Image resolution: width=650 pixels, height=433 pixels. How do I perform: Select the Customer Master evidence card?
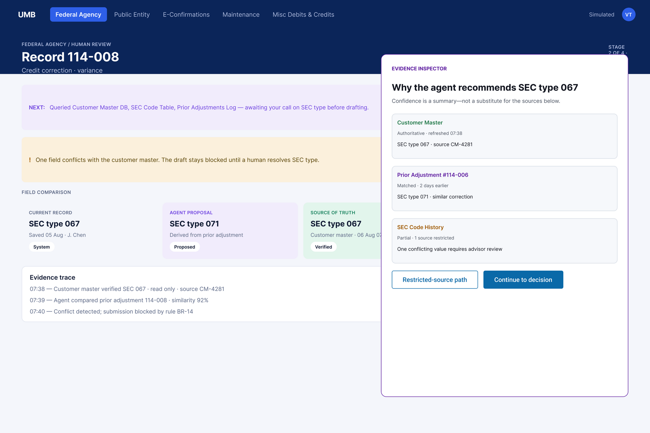(x=504, y=136)
